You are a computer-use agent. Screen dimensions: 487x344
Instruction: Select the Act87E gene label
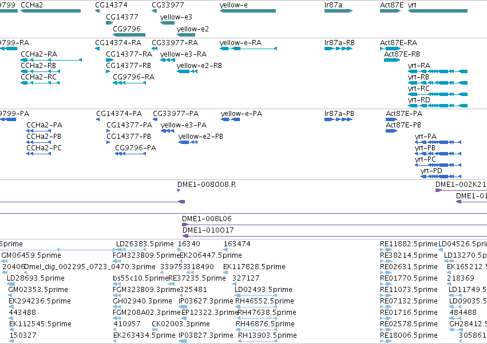click(x=392, y=5)
